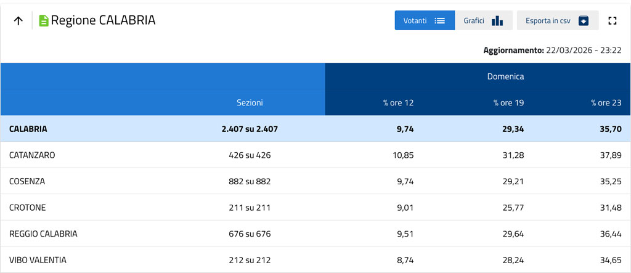Click the % ore 19 column header

click(x=508, y=103)
